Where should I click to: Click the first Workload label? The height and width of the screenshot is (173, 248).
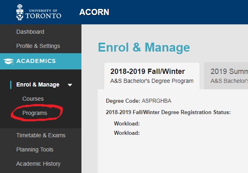(x=127, y=123)
